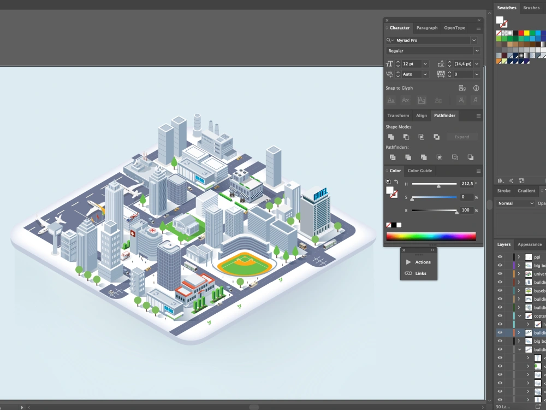Image resolution: width=546 pixels, height=410 pixels.
Task: Click the Exclude shape mode icon
Action: point(436,137)
